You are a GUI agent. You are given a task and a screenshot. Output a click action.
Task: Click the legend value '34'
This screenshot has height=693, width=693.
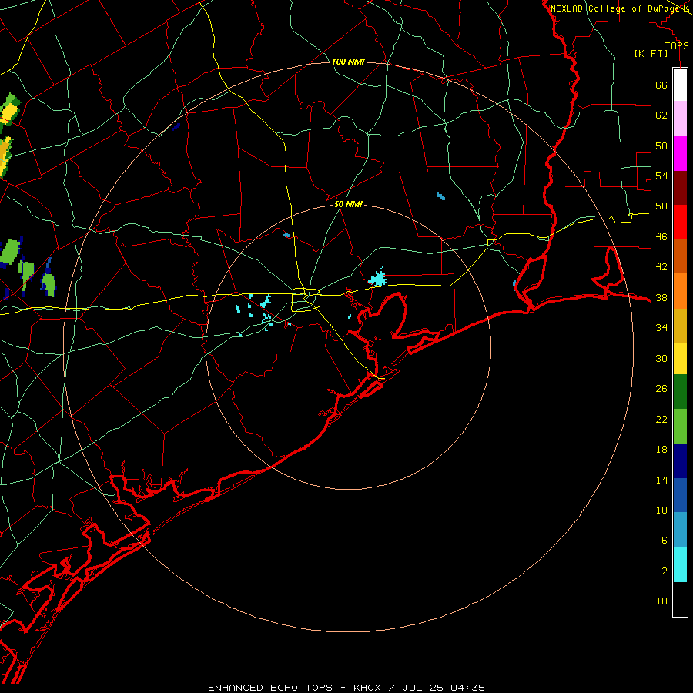point(661,328)
